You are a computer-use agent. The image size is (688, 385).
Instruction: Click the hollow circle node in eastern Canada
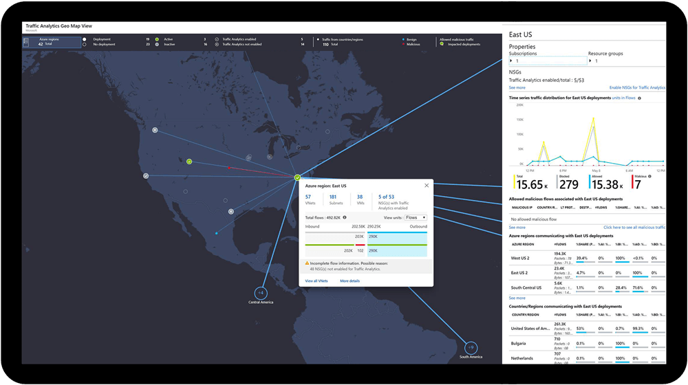327,131
